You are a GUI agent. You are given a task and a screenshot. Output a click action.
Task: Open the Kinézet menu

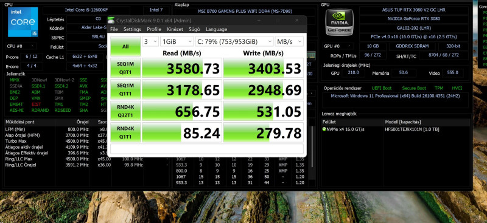[x=175, y=29]
